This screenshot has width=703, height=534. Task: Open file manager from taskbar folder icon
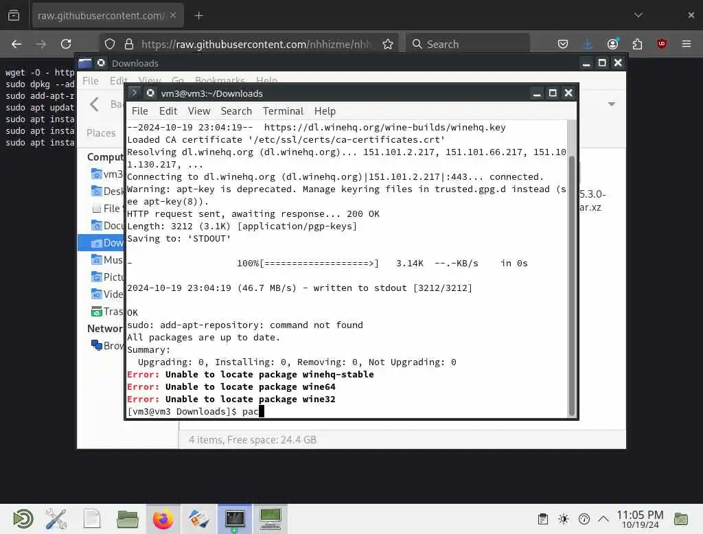(127, 519)
